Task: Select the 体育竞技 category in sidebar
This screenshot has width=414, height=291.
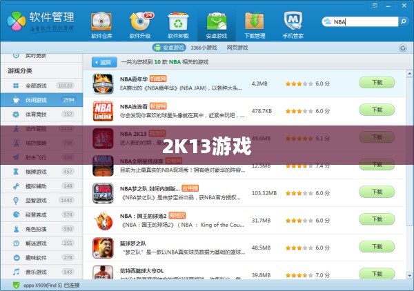Action: (x=41, y=114)
